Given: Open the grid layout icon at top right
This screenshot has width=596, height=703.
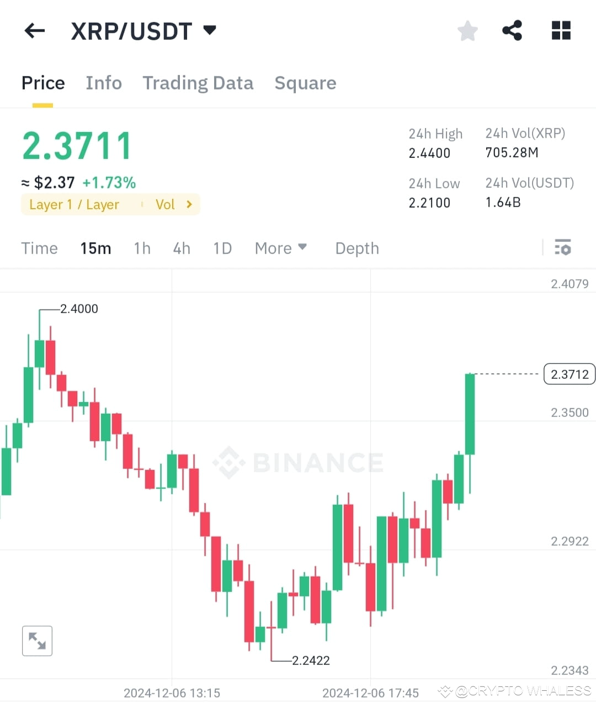Looking at the screenshot, I should [x=561, y=31].
